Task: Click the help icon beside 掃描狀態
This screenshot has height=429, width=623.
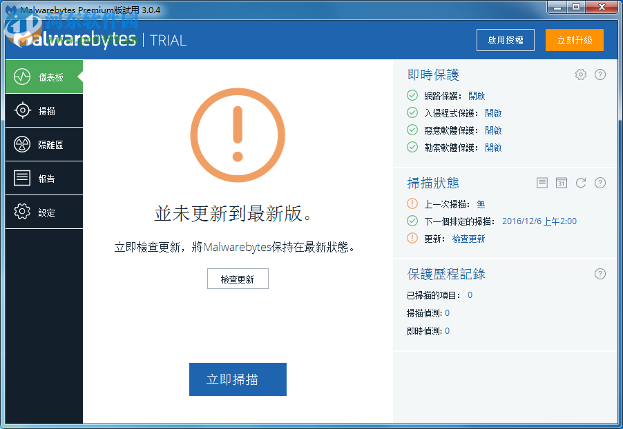Action: [x=600, y=182]
